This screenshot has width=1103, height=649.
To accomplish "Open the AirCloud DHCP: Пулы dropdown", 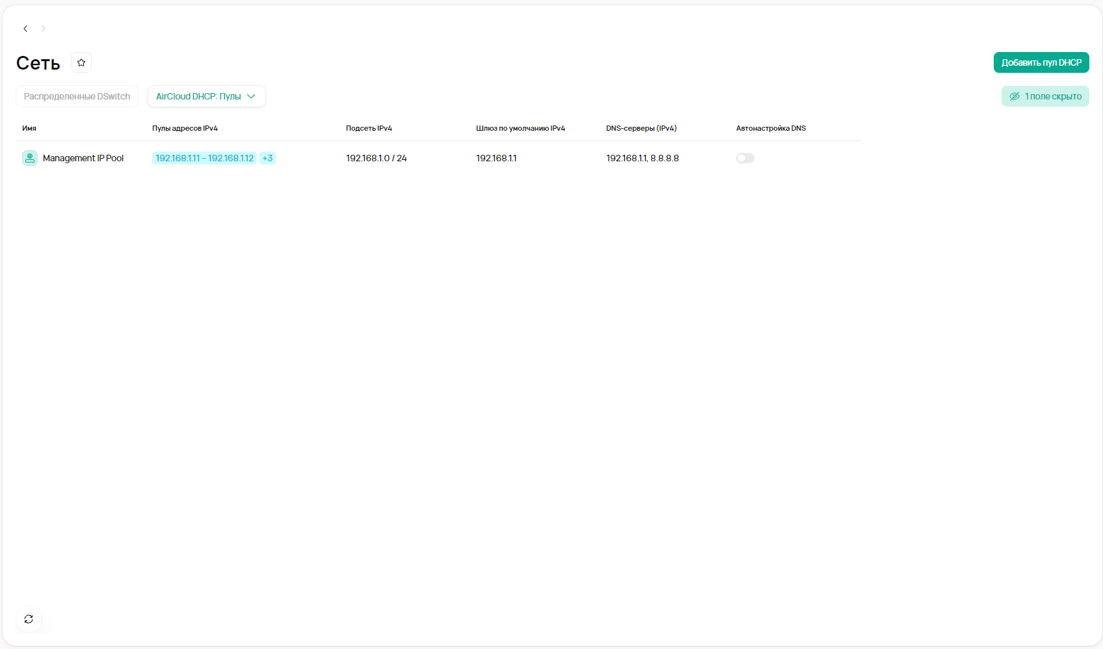I will point(206,96).
